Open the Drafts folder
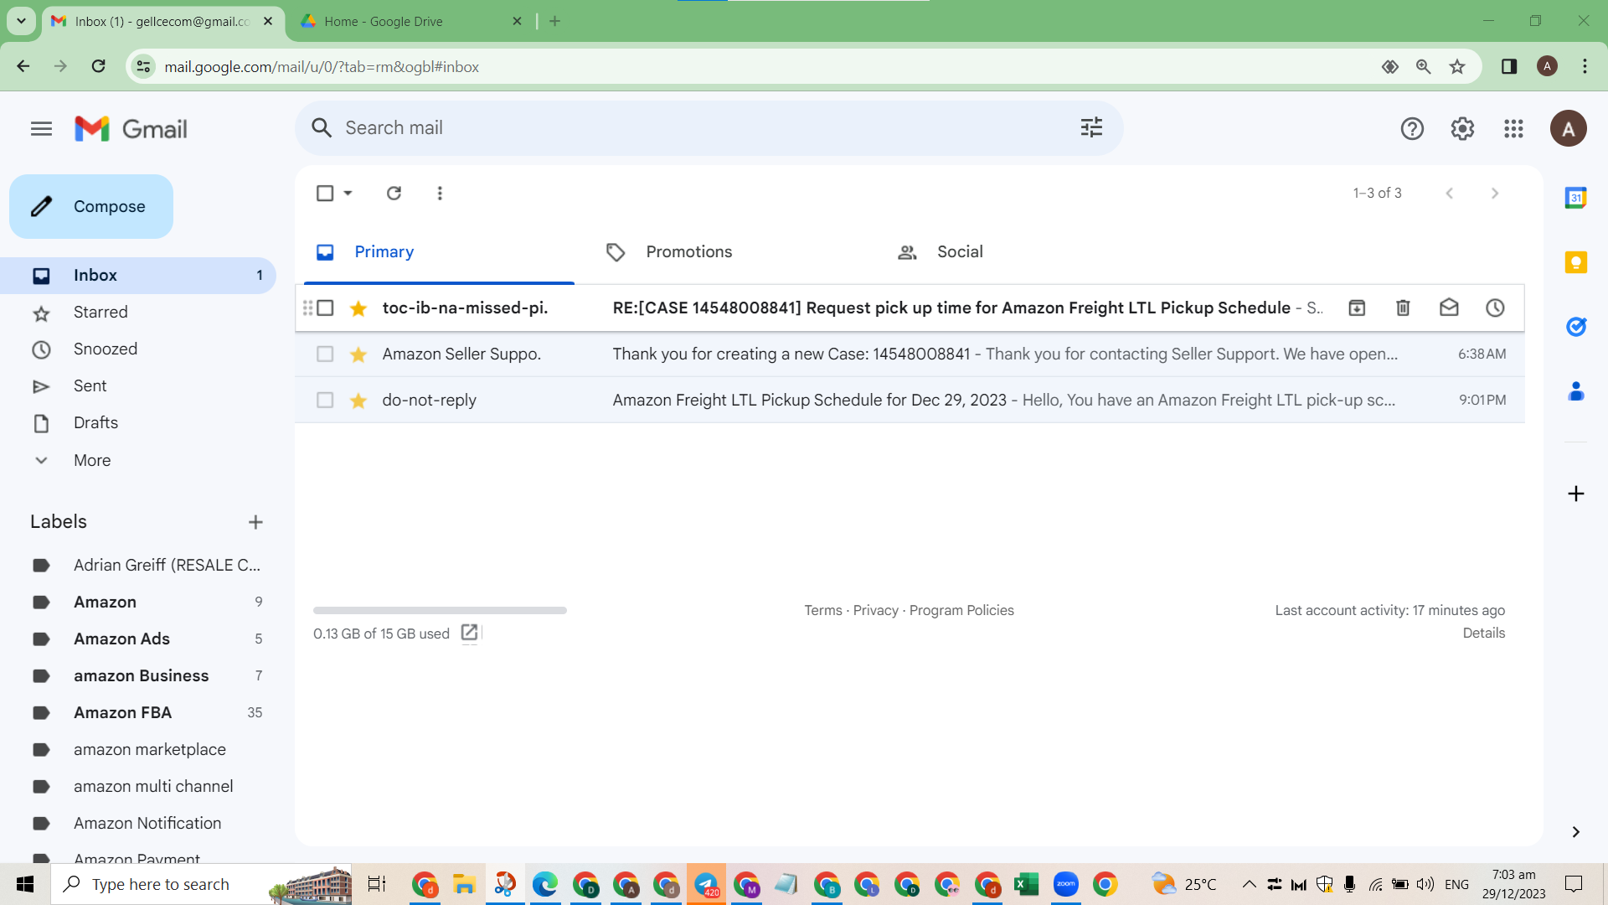This screenshot has width=1608, height=905. pos(138,422)
